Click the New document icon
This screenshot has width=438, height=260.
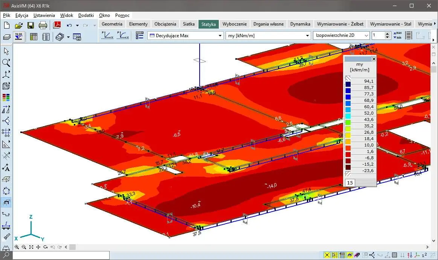coord(6,26)
